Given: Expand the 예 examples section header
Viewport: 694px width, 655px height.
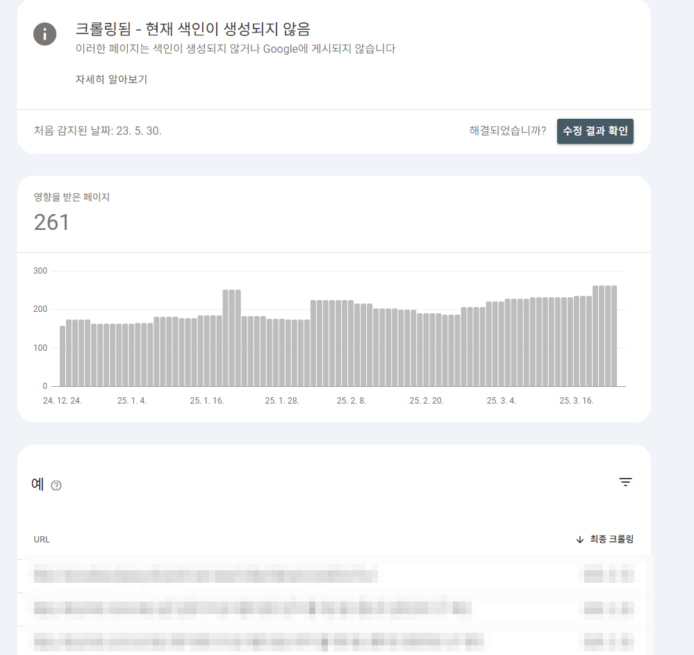Looking at the screenshot, I should coord(38,483).
